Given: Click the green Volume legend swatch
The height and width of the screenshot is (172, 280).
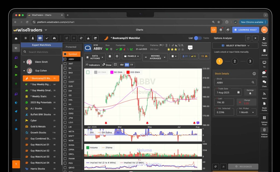Looking at the screenshot, I should (x=88, y=148).
